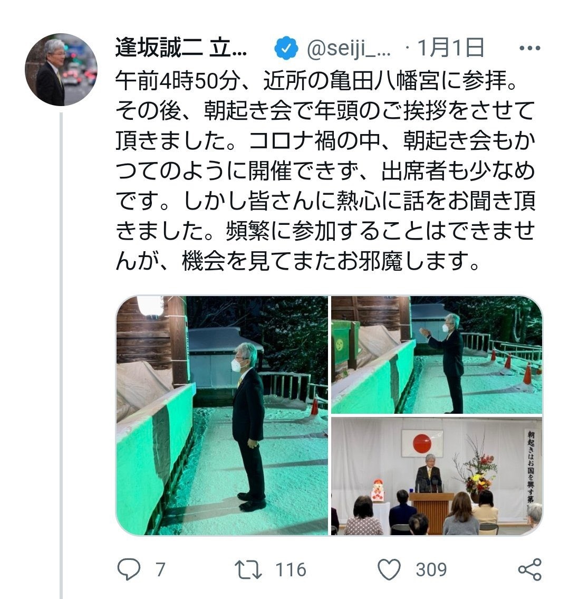Open the top-right photo of clapping prayer

click(x=437, y=355)
